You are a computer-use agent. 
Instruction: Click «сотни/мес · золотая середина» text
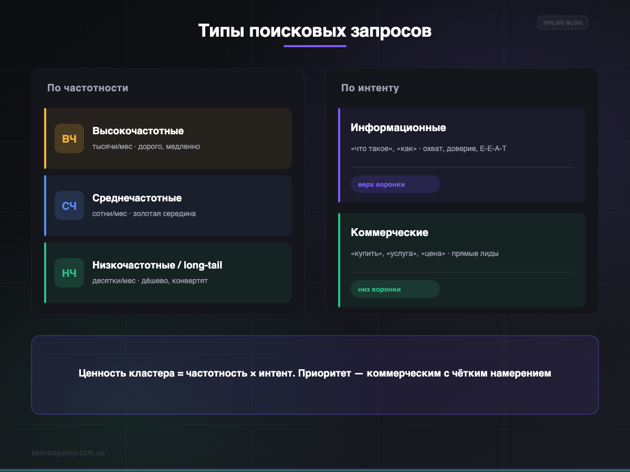pyautogui.click(x=144, y=213)
